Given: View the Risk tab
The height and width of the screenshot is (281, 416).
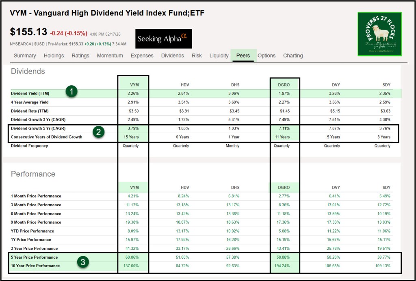Looking at the screenshot, I should pos(197,56).
